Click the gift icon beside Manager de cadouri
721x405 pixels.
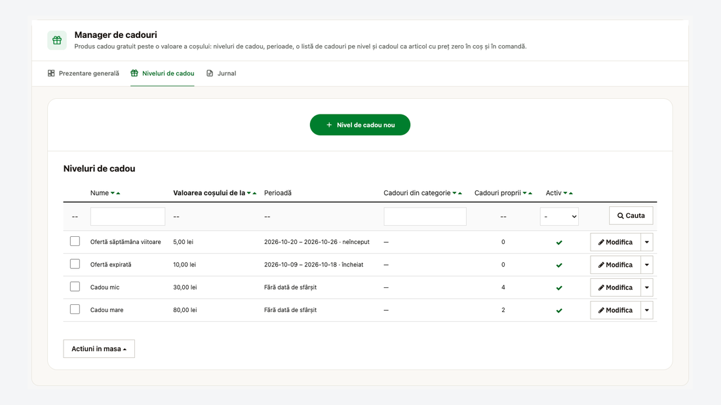coord(57,41)
